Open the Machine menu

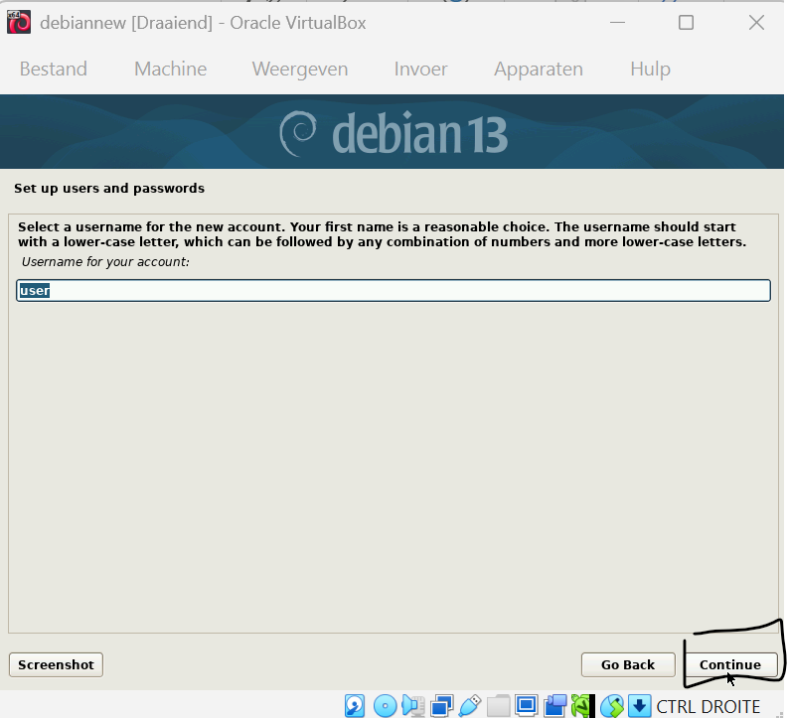tap(170, 69)
